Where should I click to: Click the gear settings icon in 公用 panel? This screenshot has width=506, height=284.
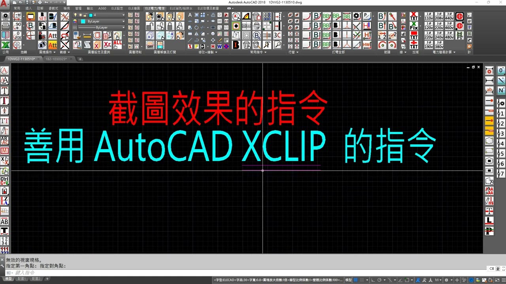pos(6,16)
